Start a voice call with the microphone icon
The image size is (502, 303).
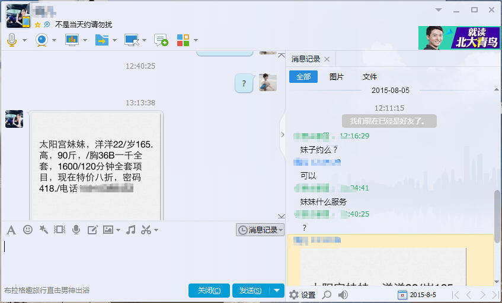tap(12, 40)
